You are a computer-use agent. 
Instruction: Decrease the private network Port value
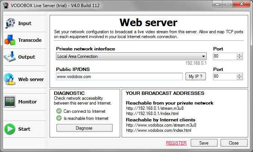point(240,58)
